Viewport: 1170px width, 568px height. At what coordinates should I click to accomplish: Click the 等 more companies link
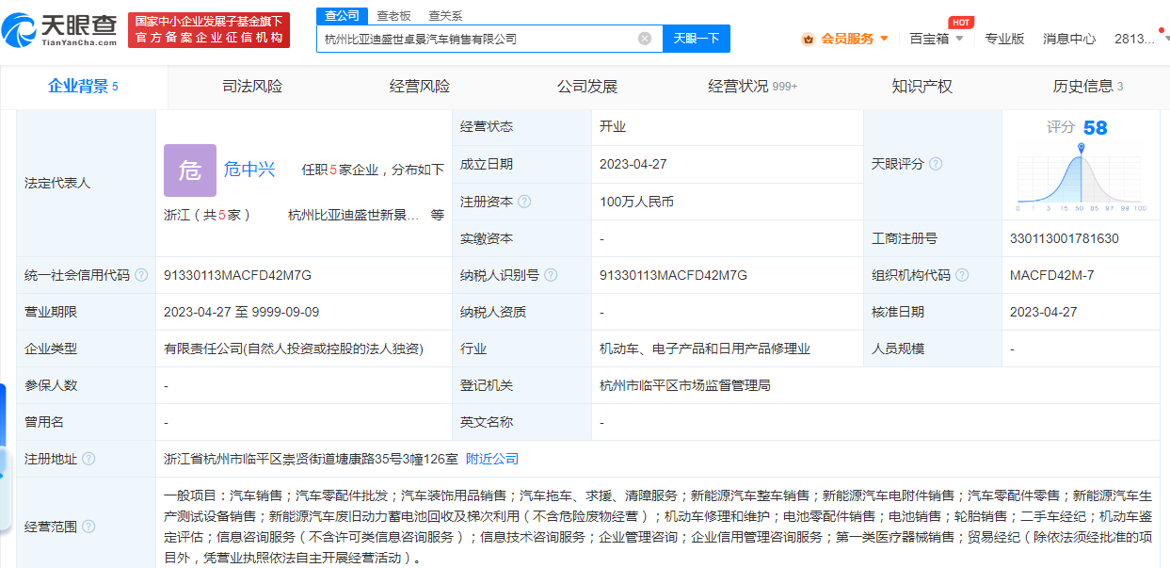point(438,215)
